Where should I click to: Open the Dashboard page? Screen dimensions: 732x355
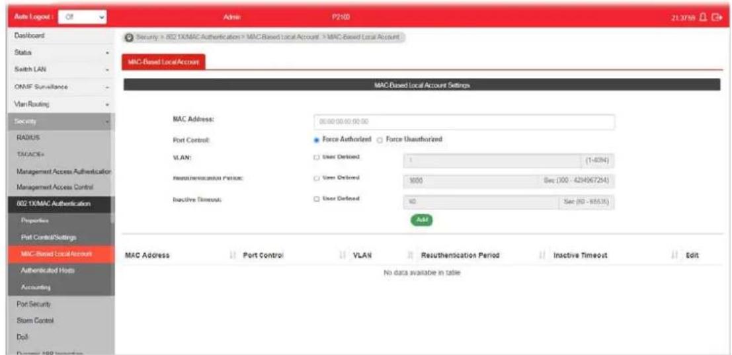click(60, 35)
